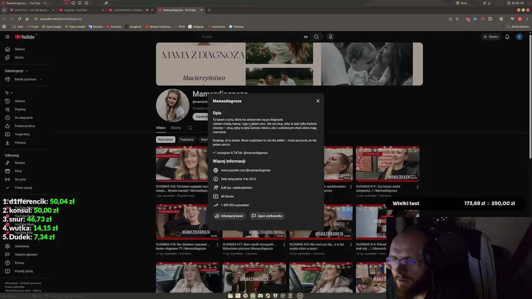This screenshot has height=299, width=532.
Task: Click Udostępnij kanał button
Action: coord(229,216)
